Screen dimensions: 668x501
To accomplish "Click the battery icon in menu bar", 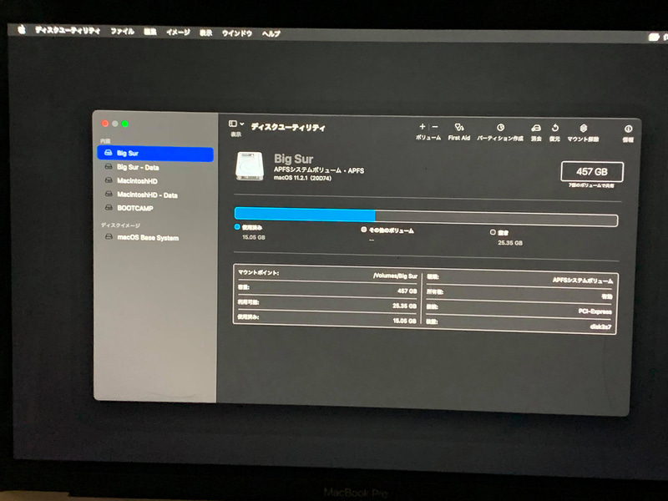I will point(654,38).
